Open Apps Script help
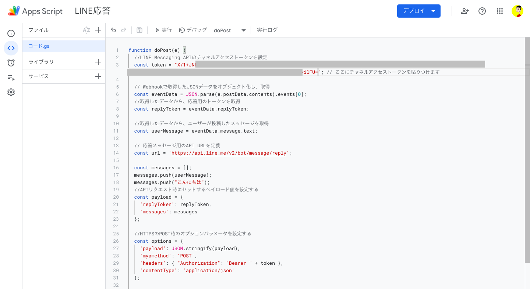Screen dimensions: 530x289 pyautogui.click(x=482, y=11)
